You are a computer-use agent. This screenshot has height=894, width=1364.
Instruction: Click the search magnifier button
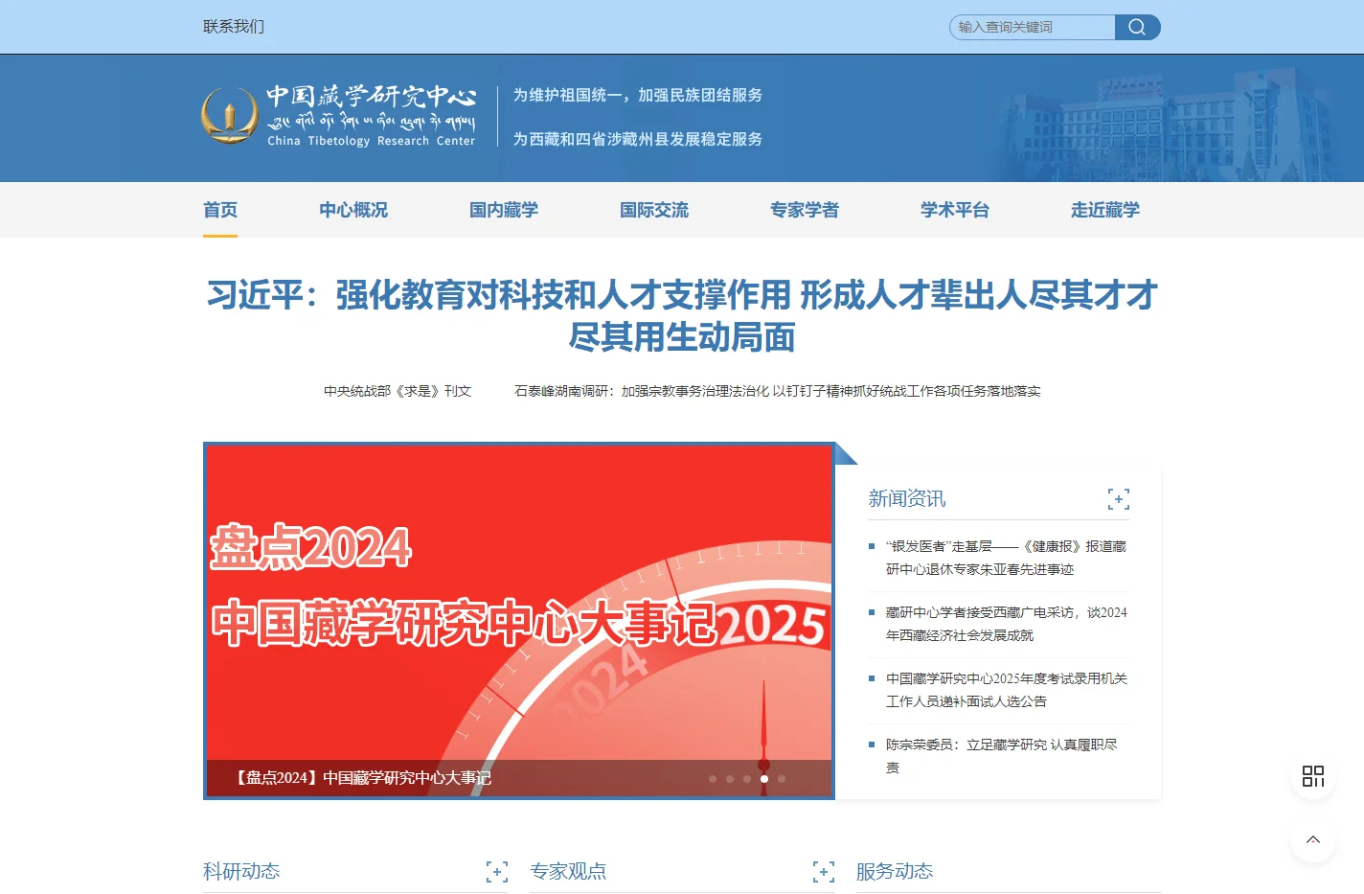[1137, 27]
